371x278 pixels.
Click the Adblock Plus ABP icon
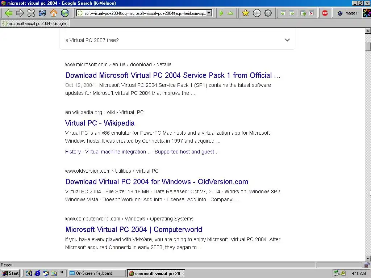pyautogui.click(x=325, y=13)
